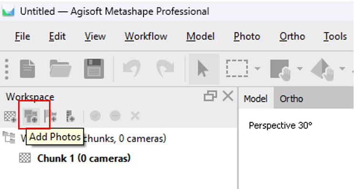Expand the selection tool dropdown arrow
This screenshot has width=354, height=189.
[x=257, y=69]
